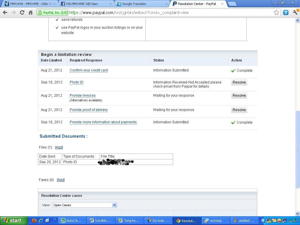Click scrollbar up arrow
The height and width of the screenshot is (225, 300).
[x=298, y=20]
